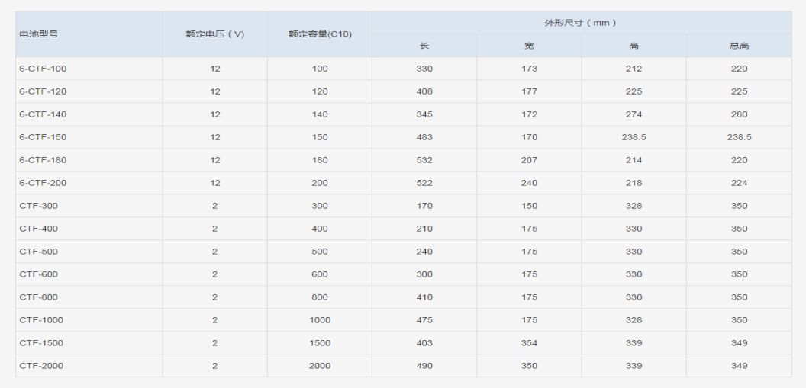Select total height 238.5 in 总高 column
Screen dimensions: 806x388
coord(739,137)
